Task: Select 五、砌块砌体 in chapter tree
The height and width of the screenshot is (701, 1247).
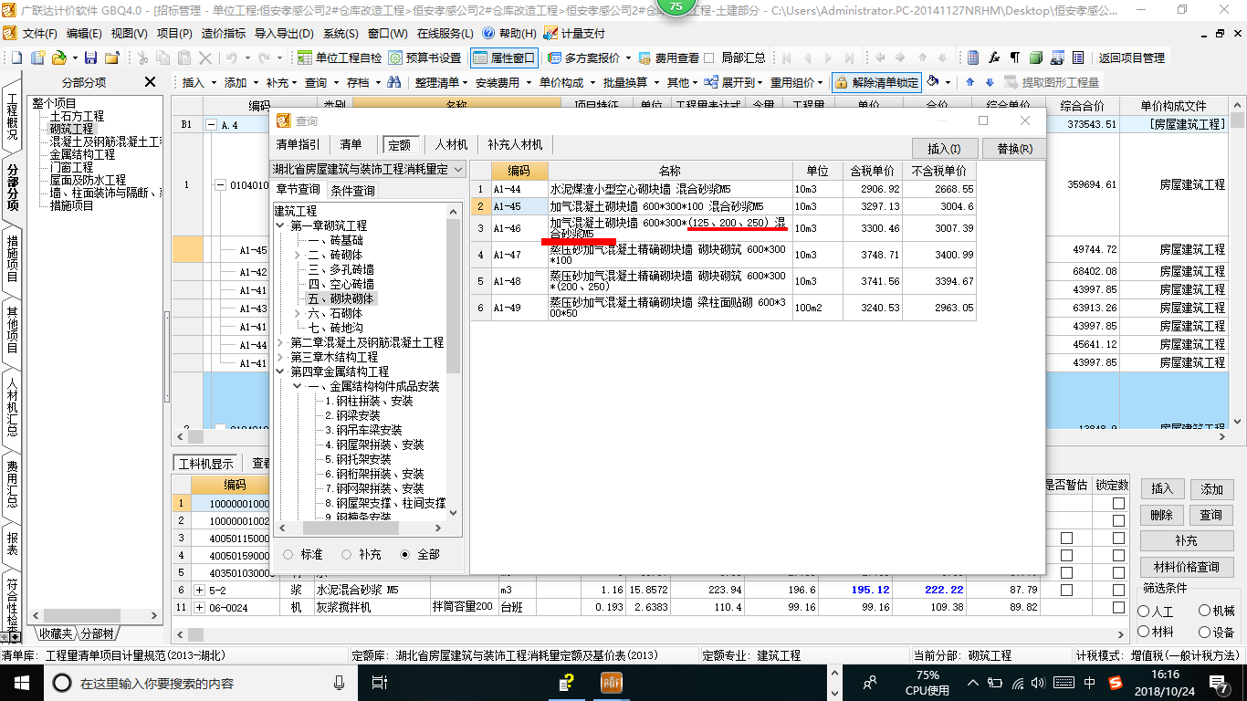Action: coord(341,298)
